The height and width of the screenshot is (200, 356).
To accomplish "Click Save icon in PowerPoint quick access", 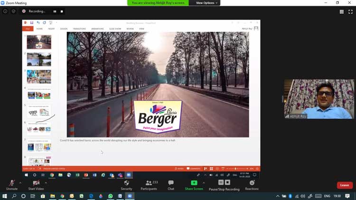I will (x=32, y=23).
